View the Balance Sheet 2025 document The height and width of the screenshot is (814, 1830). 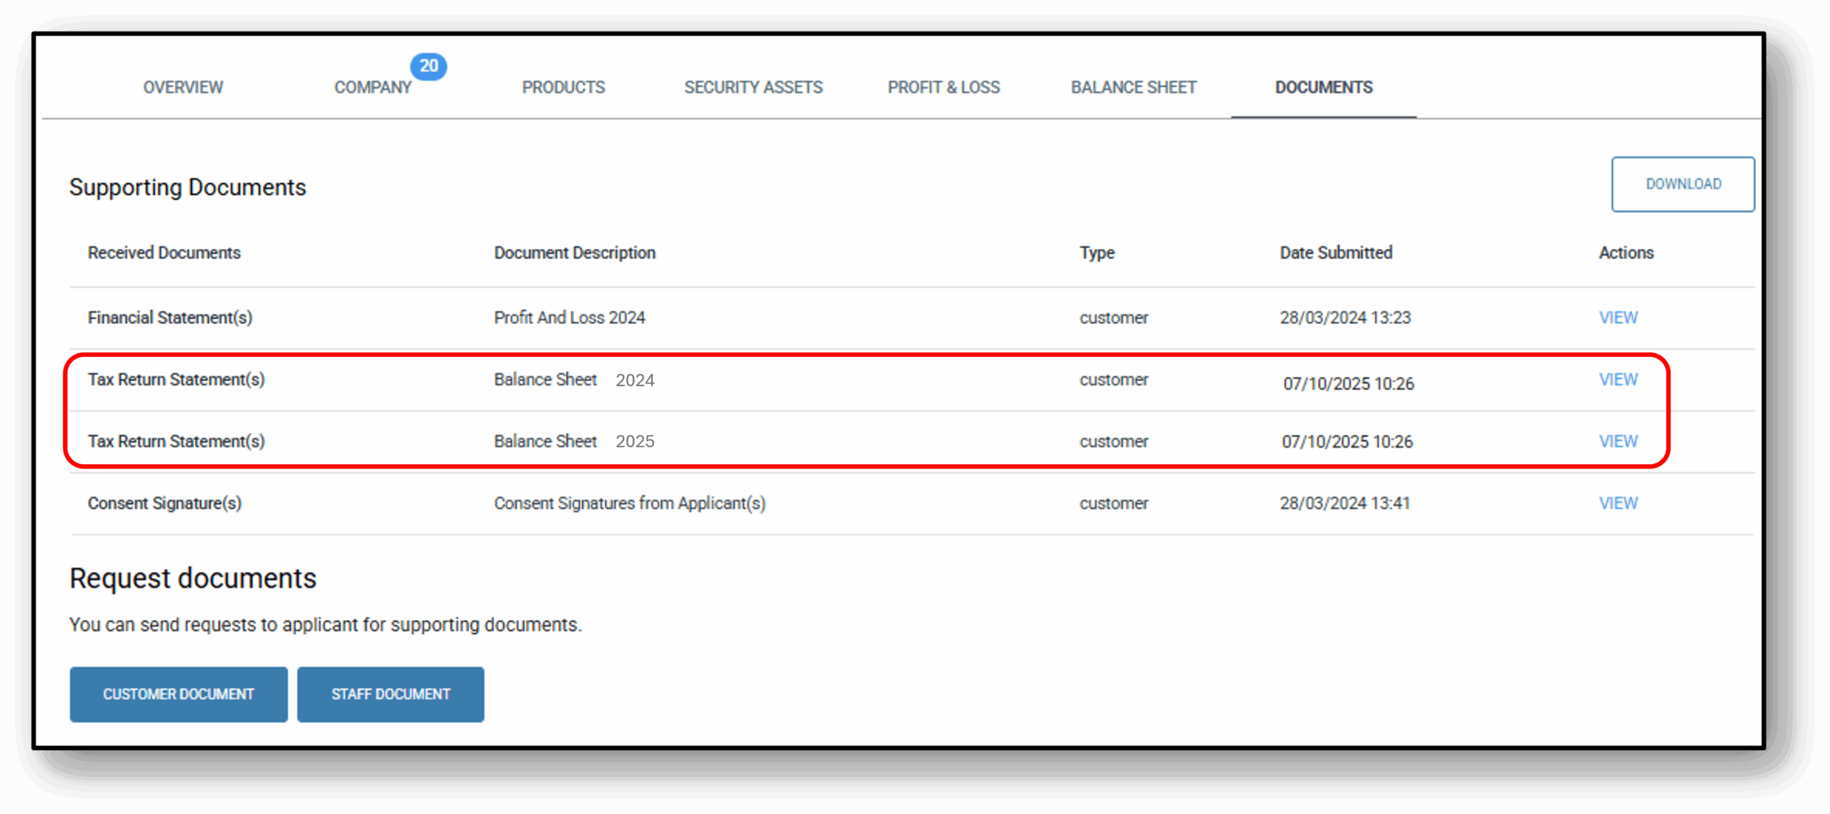point(1618,441)
